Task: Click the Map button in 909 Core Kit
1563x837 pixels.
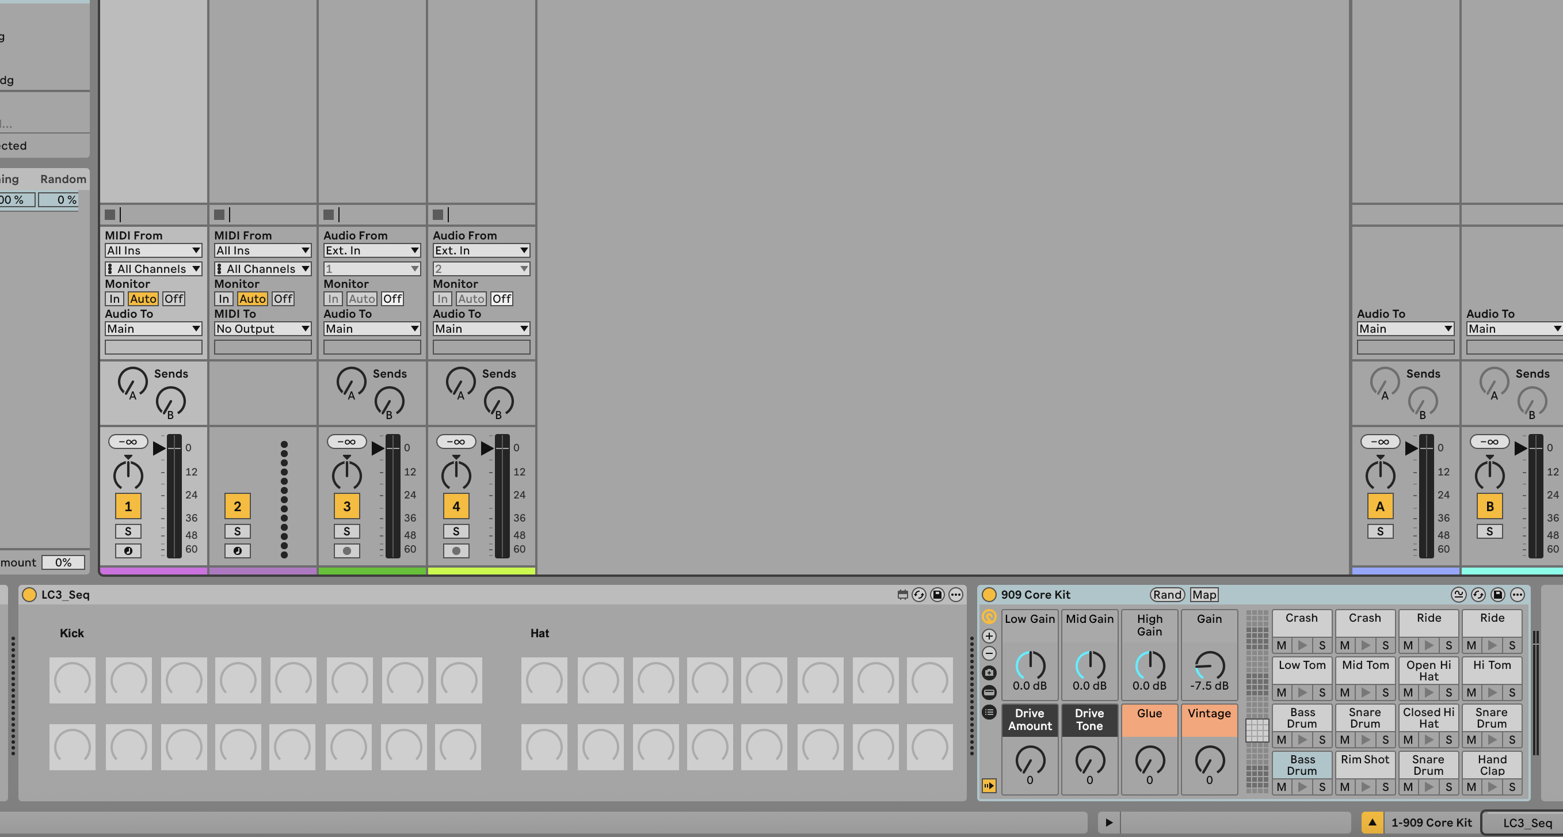Action: [1204, 595]
